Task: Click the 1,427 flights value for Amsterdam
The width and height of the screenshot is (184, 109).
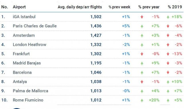Action: click(96, 35)
